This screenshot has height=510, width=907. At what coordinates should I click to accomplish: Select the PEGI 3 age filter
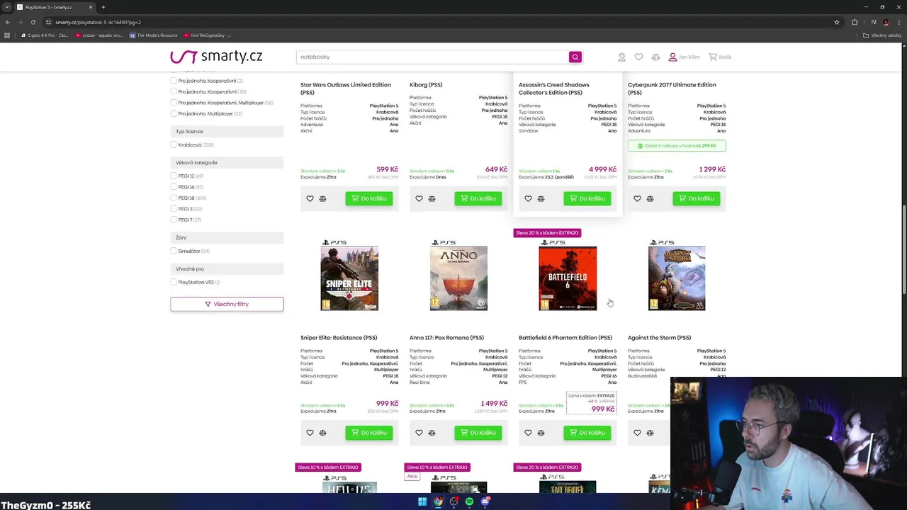[174, 209]
